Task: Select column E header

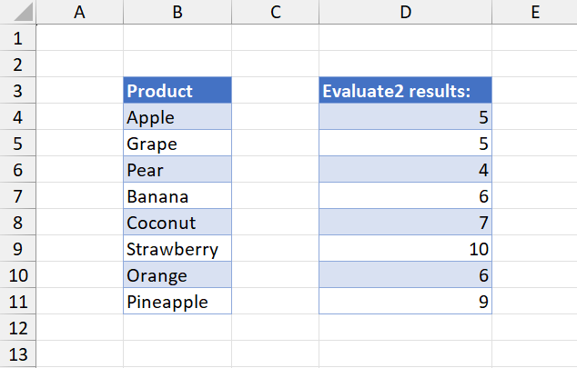Action: (535, 12)
